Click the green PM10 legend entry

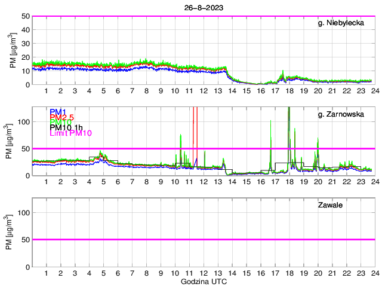60,122
